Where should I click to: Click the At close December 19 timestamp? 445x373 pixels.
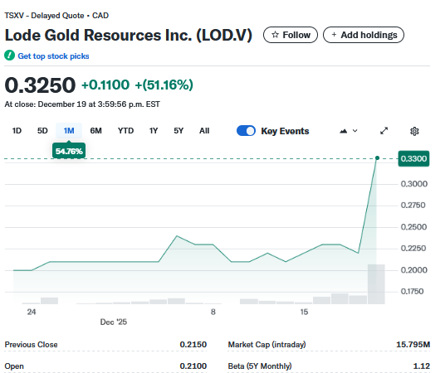[x=82, y=104]
